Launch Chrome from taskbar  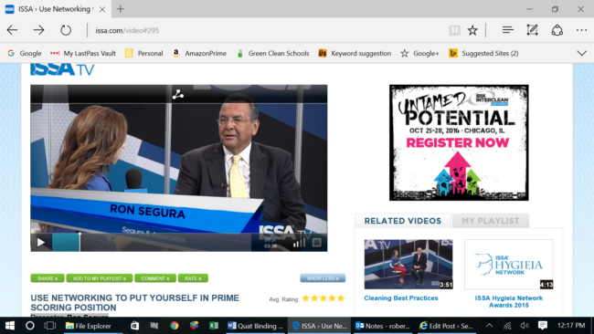175,326
